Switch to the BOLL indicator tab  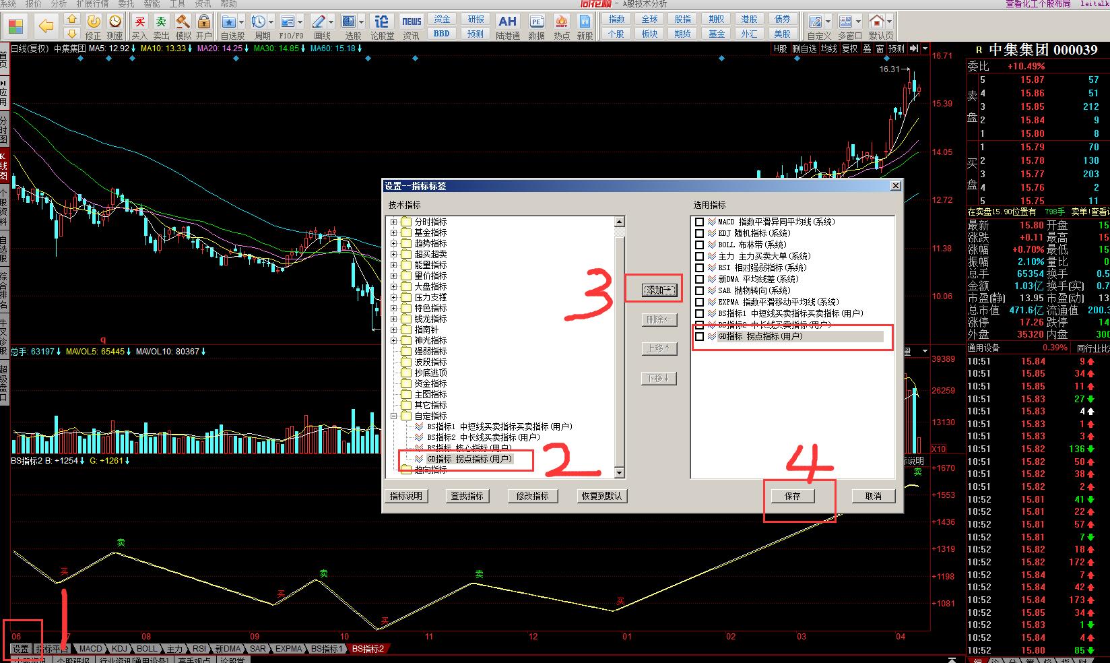147,649
